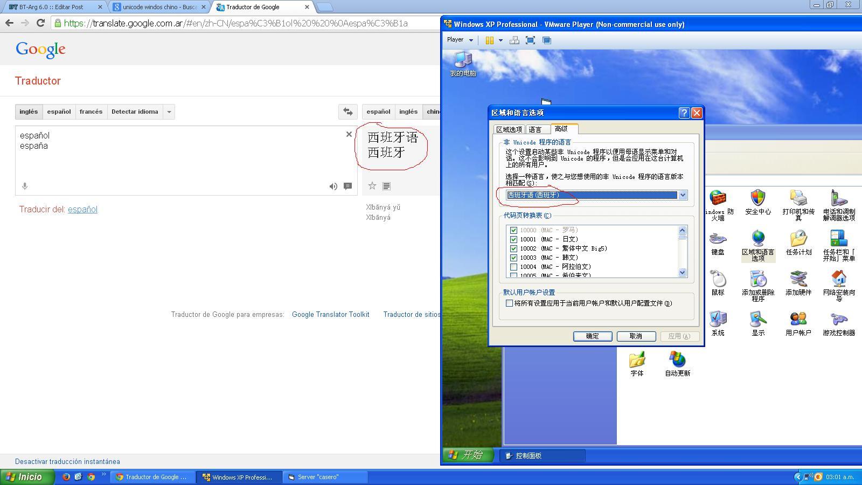Click 控制面板 taskbar button in guest
Viewport: 862px width, 485px height.
(543, 456)
